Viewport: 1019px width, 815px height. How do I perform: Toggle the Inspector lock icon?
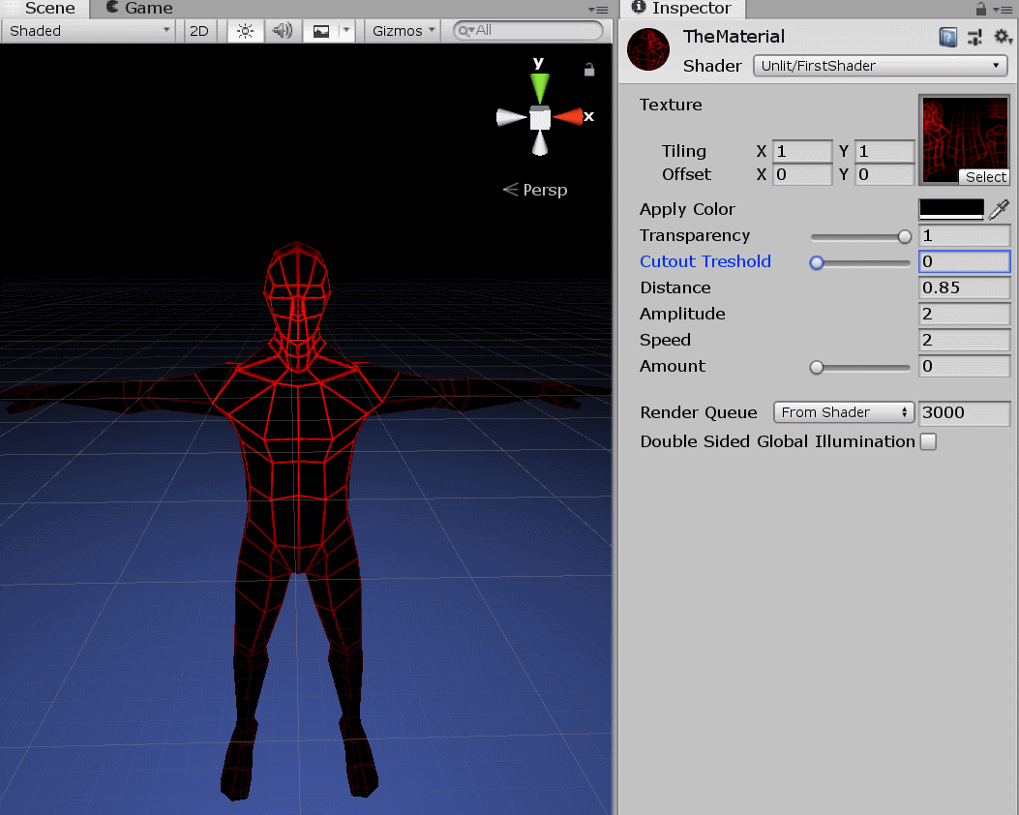click(x=980, y=9)
